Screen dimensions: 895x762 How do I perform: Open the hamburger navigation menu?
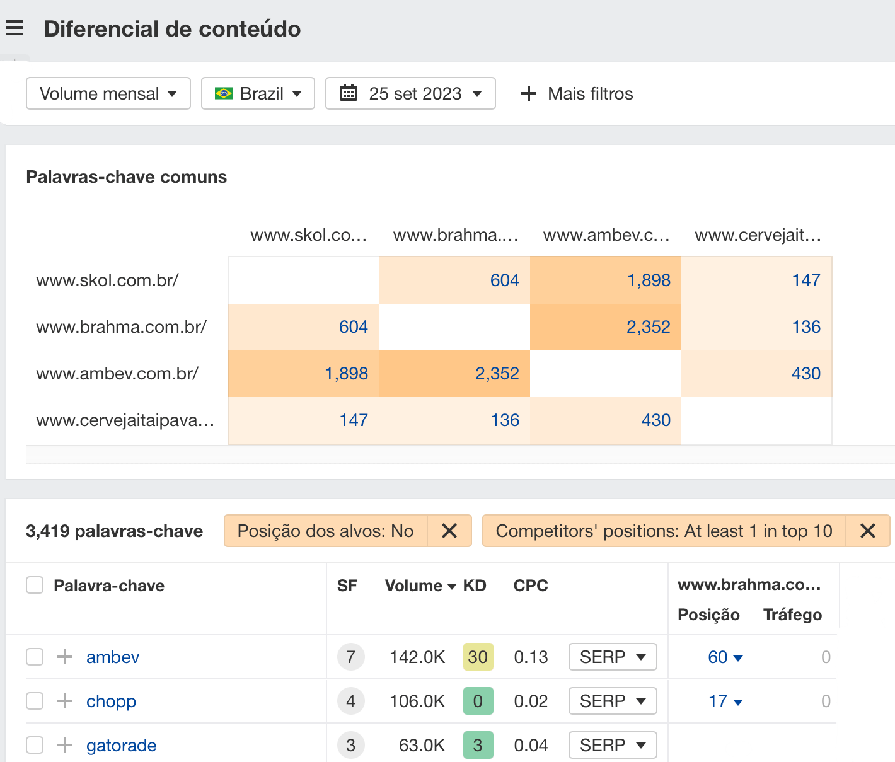click(x=14, y=28)
